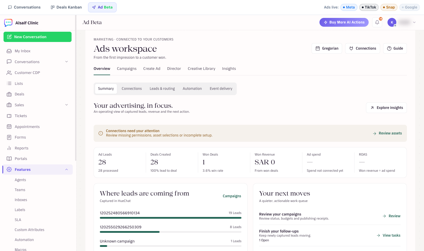
Task: Open the Guide help button
Action: tap(395, 48)
